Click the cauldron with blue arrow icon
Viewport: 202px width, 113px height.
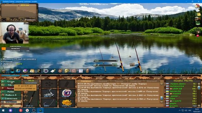click(12, 71)
